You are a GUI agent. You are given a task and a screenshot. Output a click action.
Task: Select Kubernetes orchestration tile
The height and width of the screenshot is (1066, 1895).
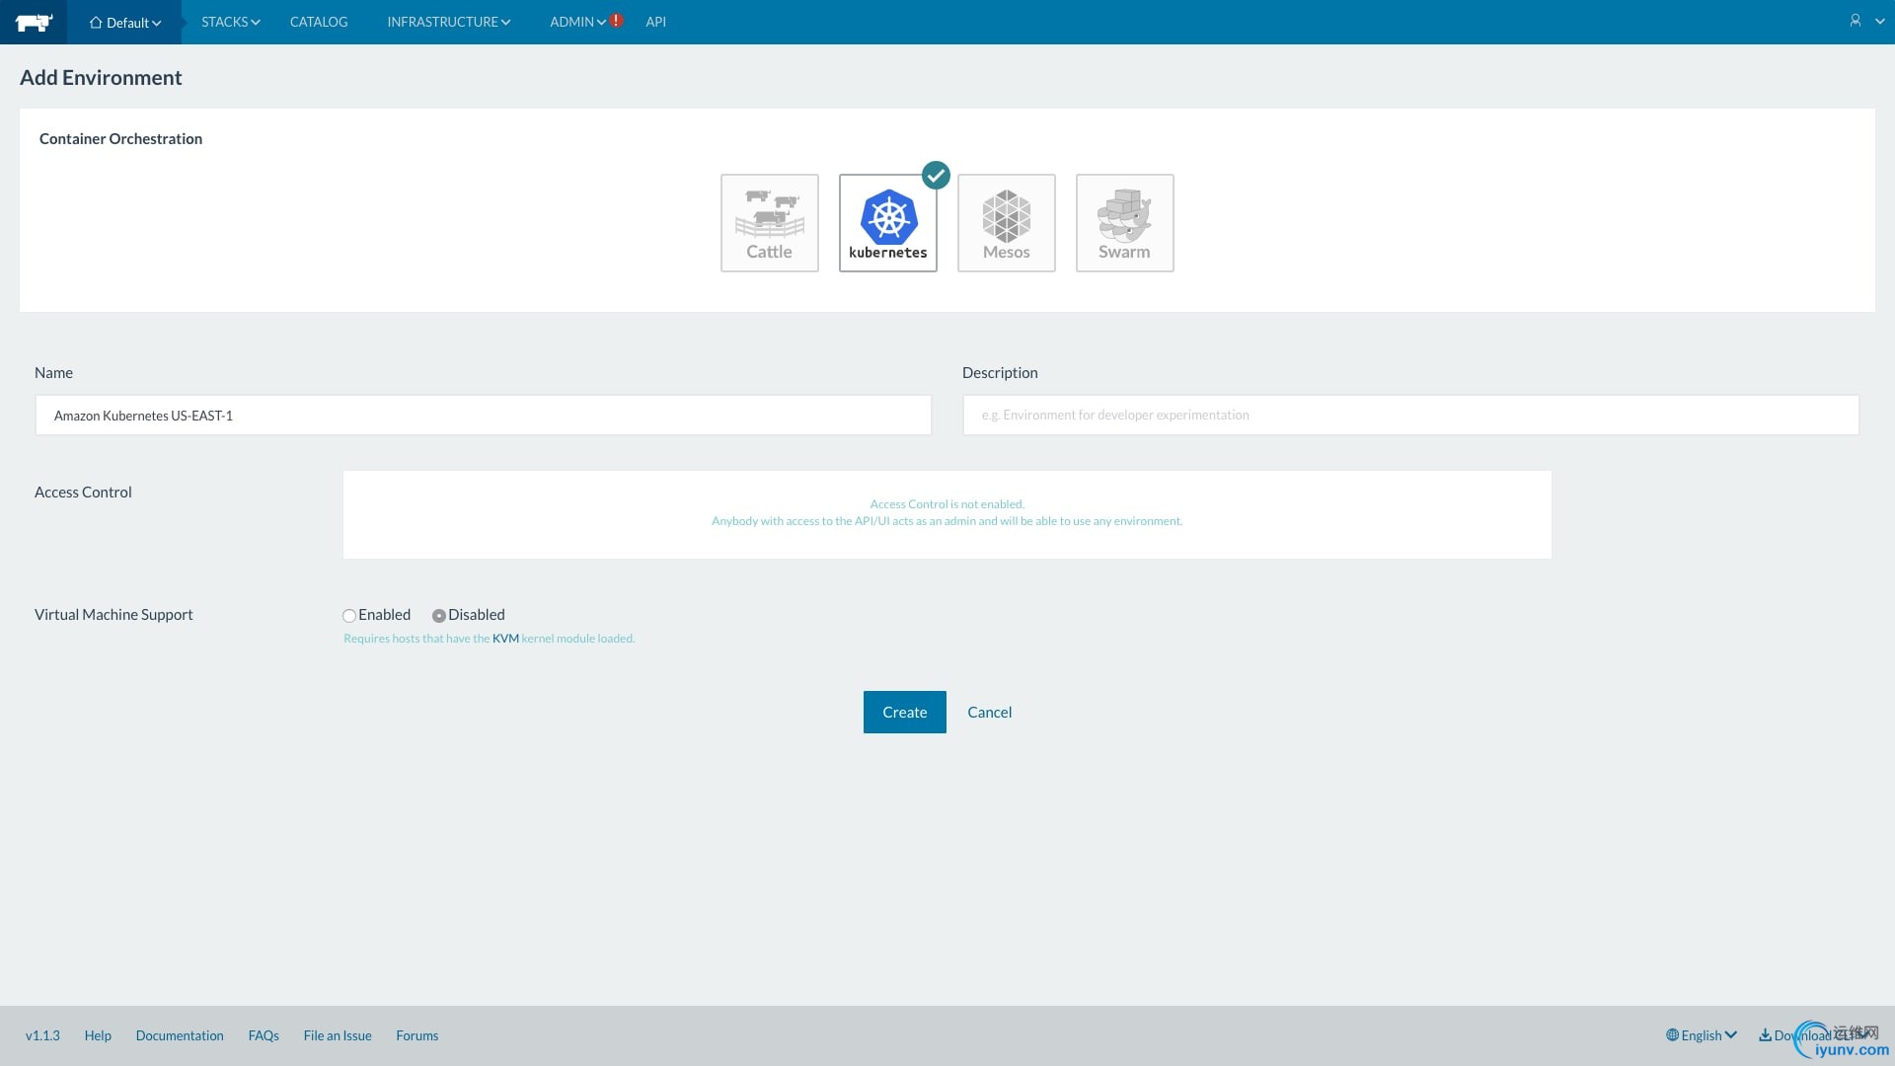(x=888, y=223)
